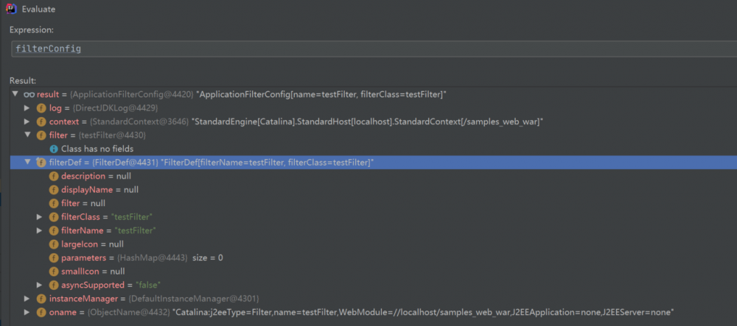This screenshot has width=737, height=326.
Task: Expand the asyncSupported node arrow
Action: coord(40,285)
